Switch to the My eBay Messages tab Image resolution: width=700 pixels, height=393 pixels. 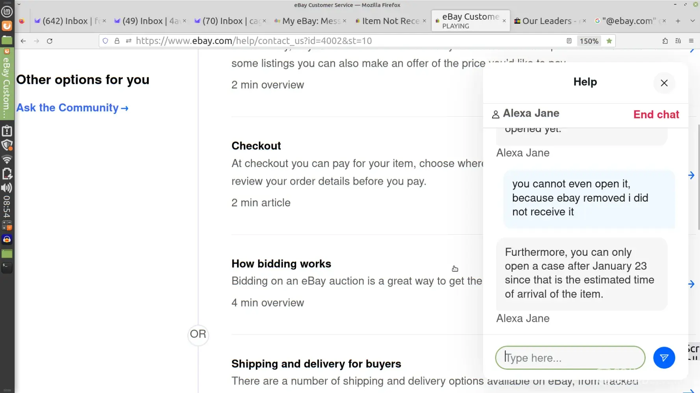(311, 21)
